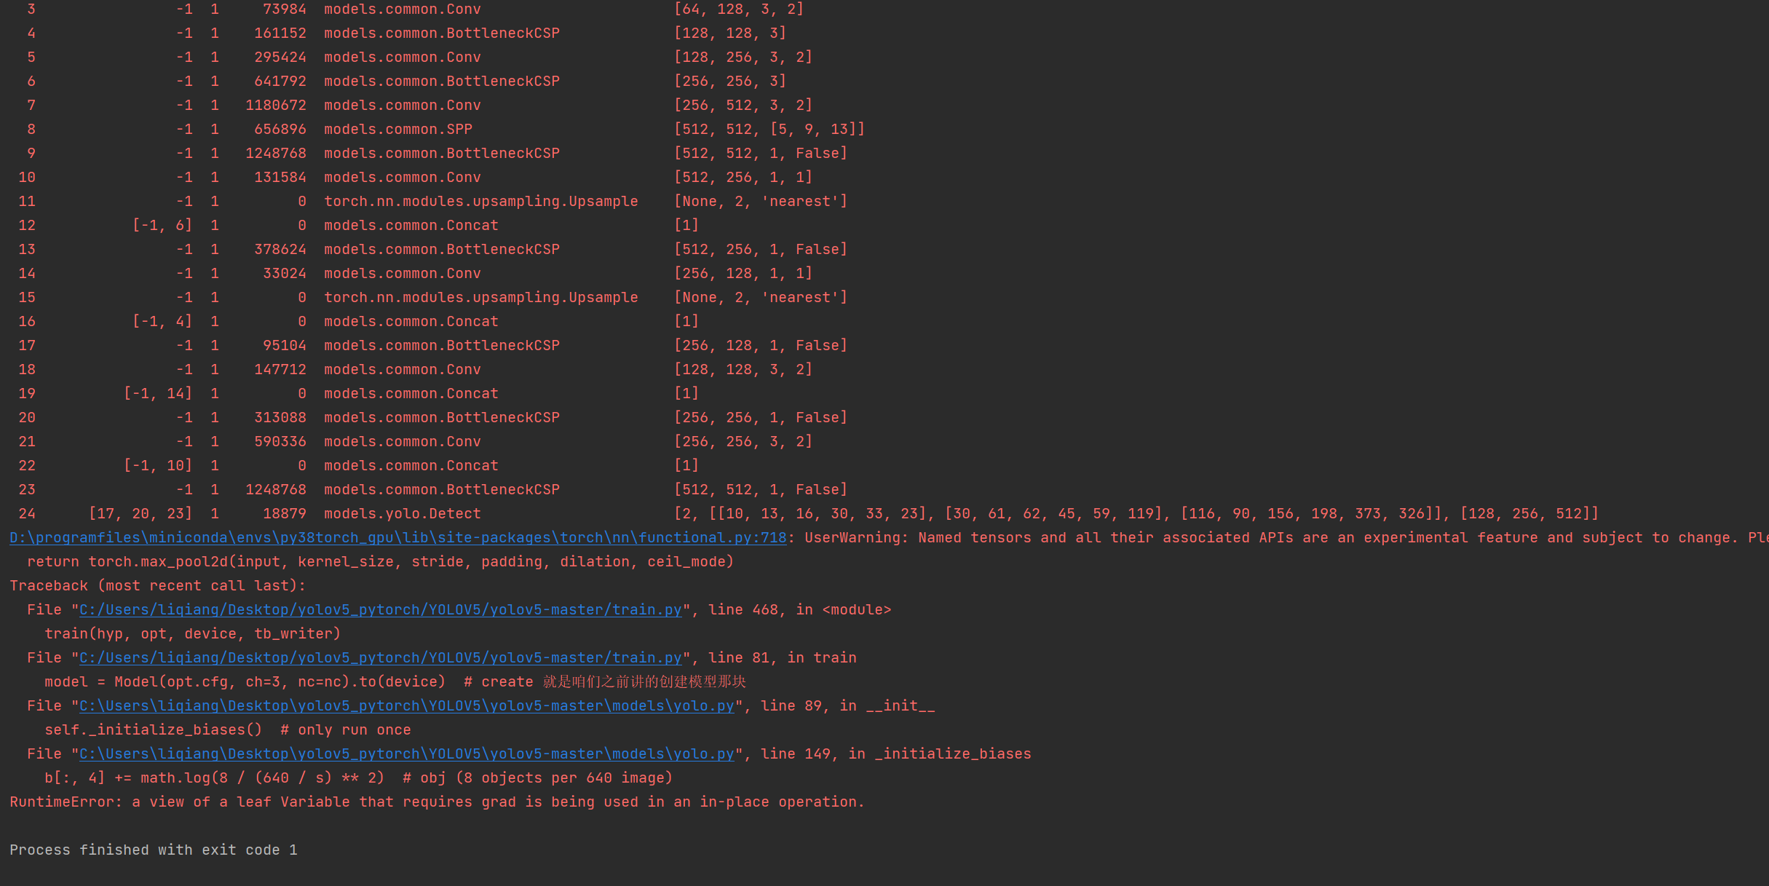Click the models.common.SPP layer row
Viewport: 1769px width, 886px height.
397,130
